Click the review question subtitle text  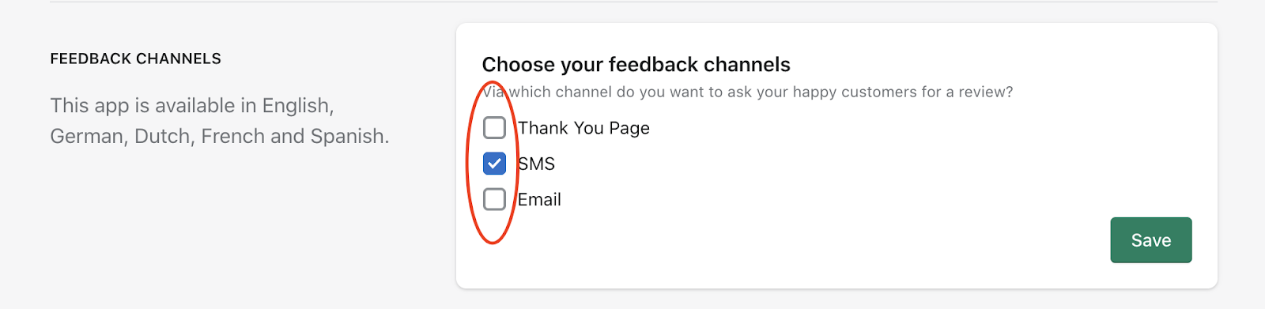(747, 92)
